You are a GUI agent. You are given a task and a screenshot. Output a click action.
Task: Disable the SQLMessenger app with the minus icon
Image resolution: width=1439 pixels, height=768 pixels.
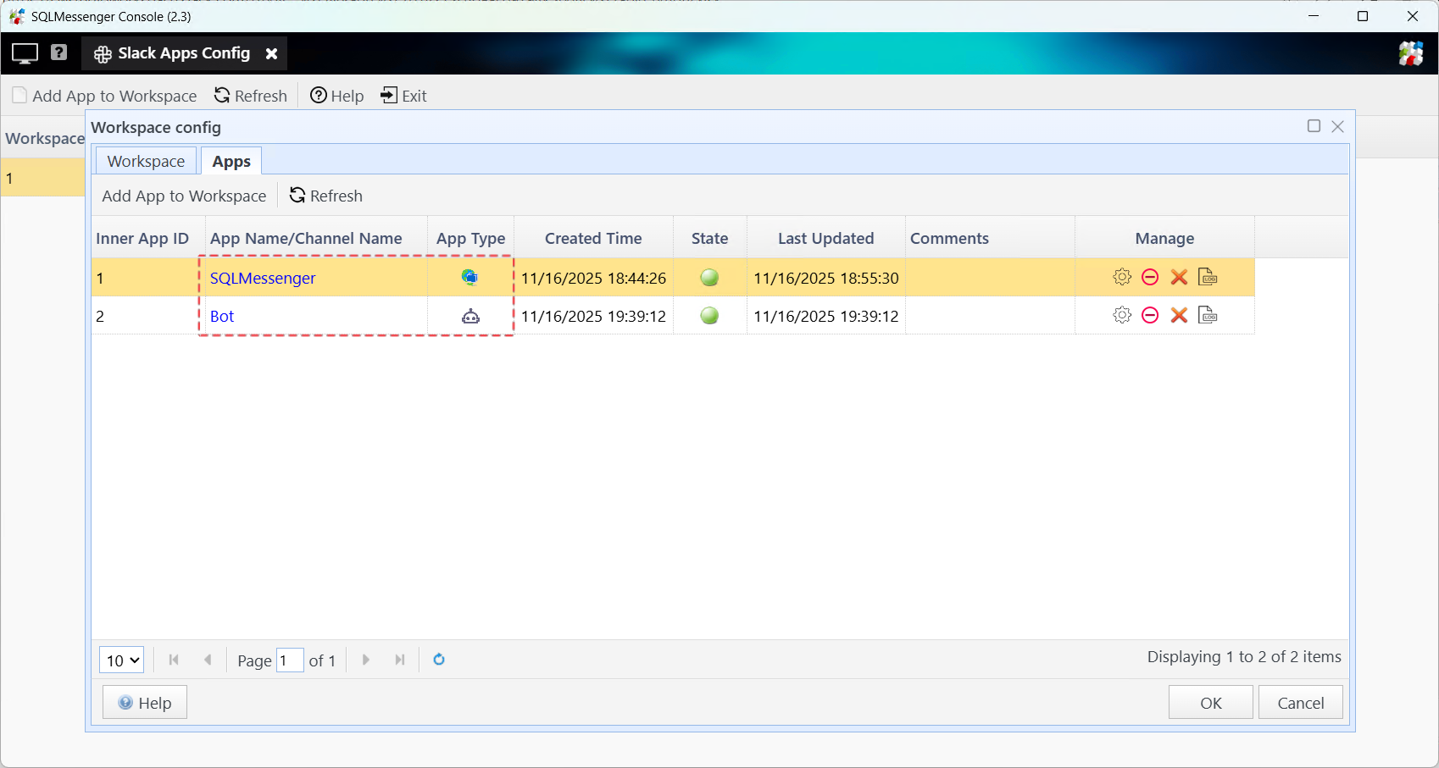click(x=1150, y=277)
